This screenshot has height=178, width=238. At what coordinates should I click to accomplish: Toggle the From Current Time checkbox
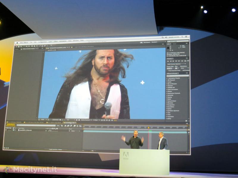click(x=167, y=71)
